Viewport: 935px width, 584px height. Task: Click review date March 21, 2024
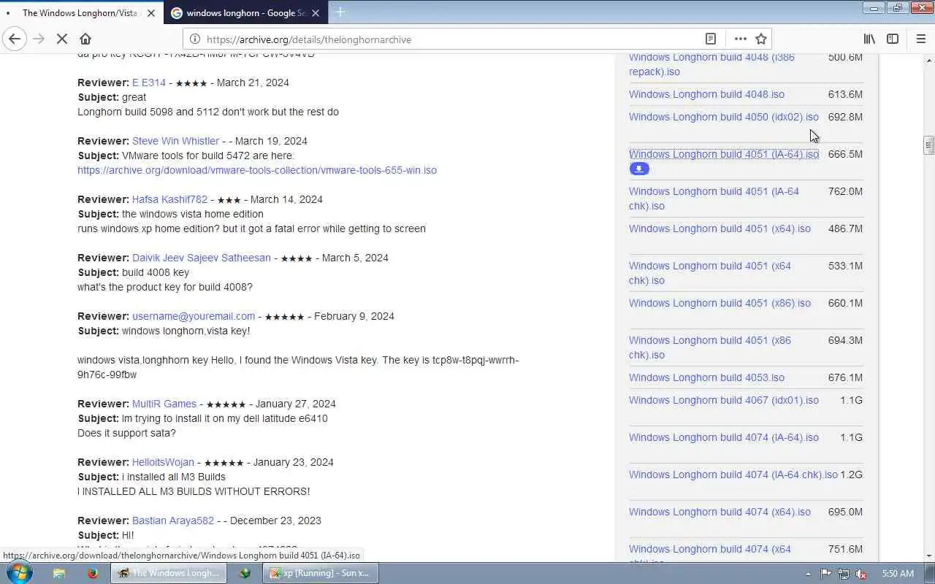pos(253,82)
